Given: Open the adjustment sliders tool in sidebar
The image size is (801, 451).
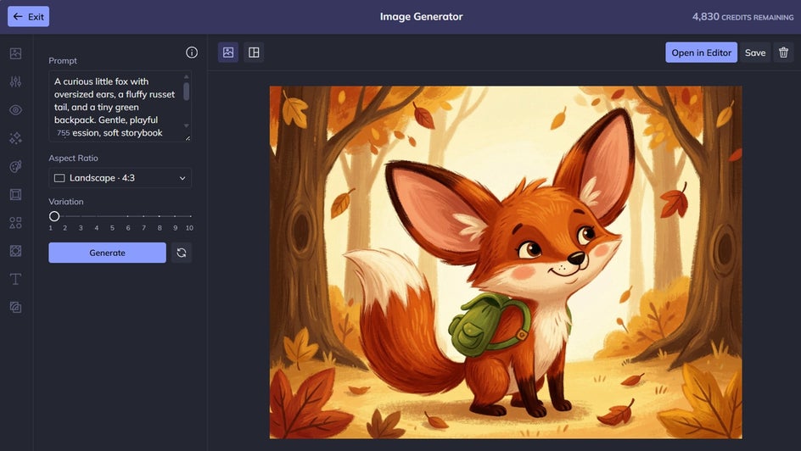Looking at the screenshot, I should pyautogui.click(x=16, y=81).
